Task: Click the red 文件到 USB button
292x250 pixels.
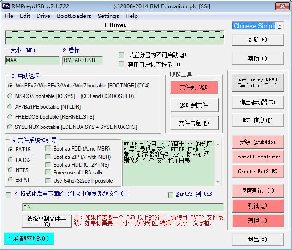Action: [x=194, y=87]
